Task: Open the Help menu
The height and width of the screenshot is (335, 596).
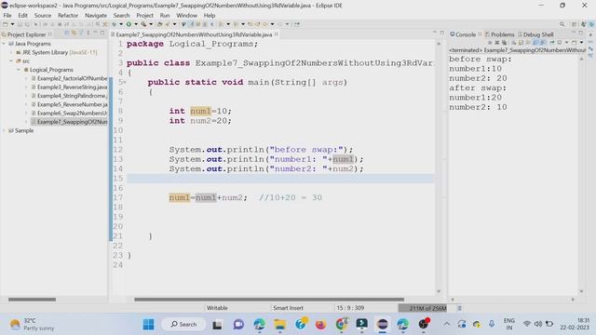Action: [x=210, y=16]
